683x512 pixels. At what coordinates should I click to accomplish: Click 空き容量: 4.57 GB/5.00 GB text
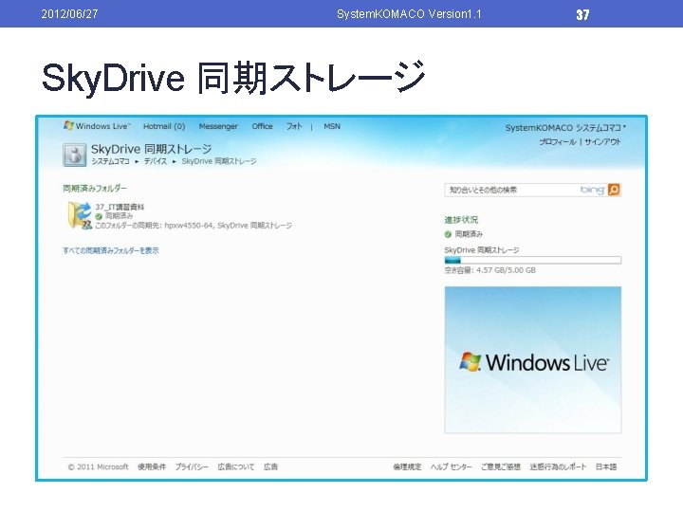tap(490, 270)
